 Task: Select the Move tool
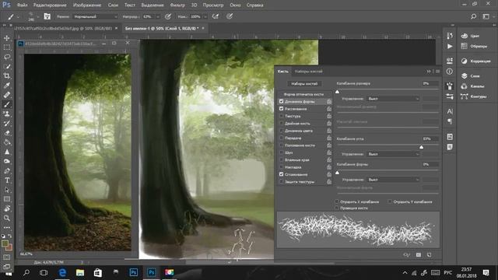(7, 38)
